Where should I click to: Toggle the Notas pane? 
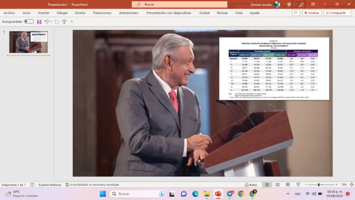tap(251, 185)
